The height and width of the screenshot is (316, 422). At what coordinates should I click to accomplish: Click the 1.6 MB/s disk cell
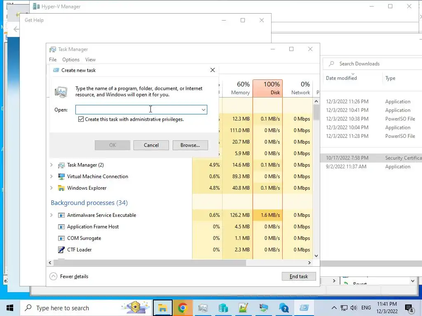click(x=268, y=215)
